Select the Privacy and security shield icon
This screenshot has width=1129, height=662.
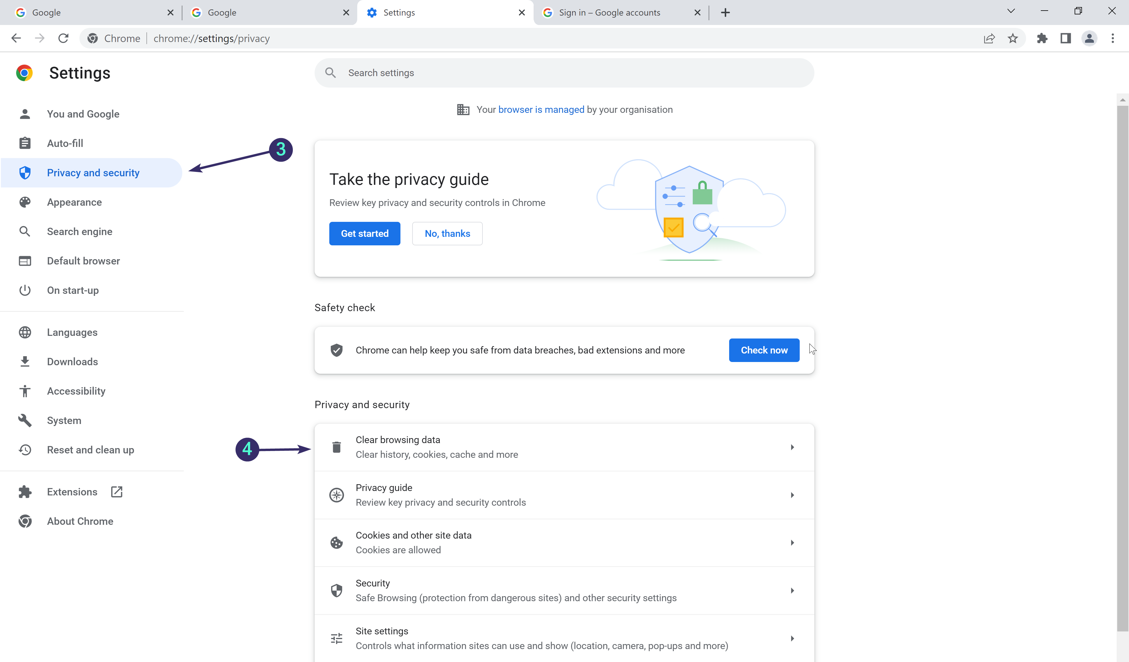point(25,172)
